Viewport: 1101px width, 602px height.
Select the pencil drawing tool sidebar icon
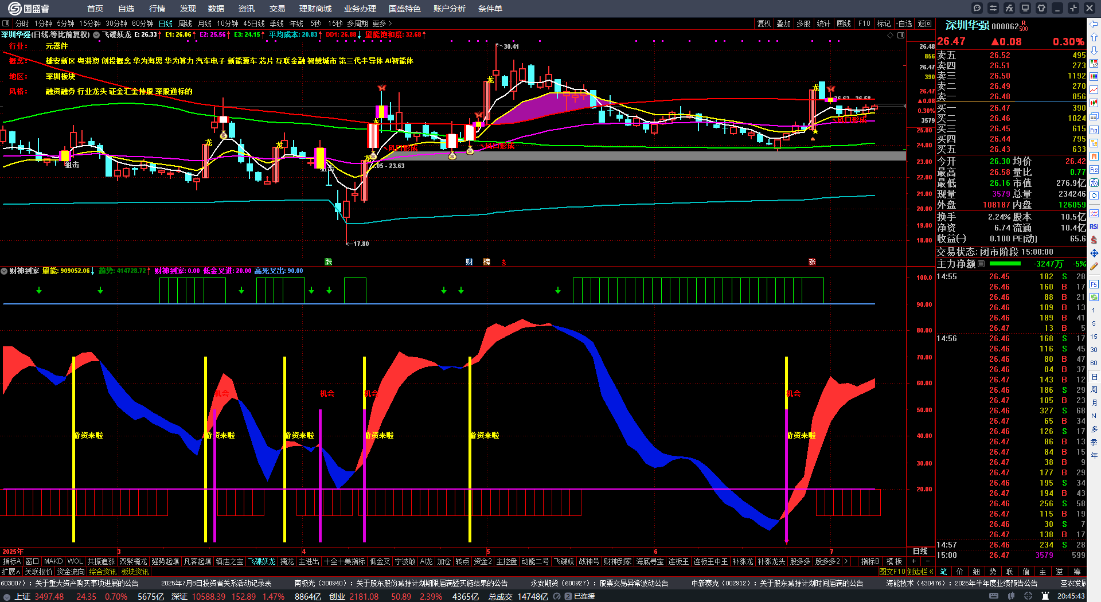click(x=1094, y=266)
